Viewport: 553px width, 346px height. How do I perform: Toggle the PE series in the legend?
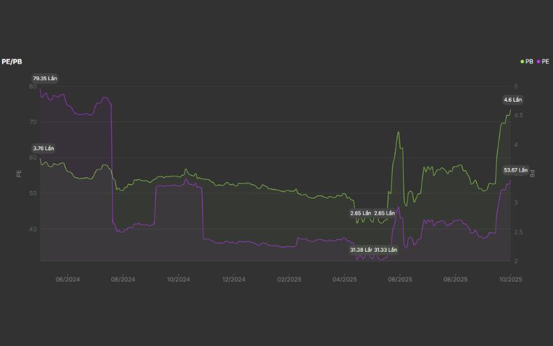click(545, 62)
